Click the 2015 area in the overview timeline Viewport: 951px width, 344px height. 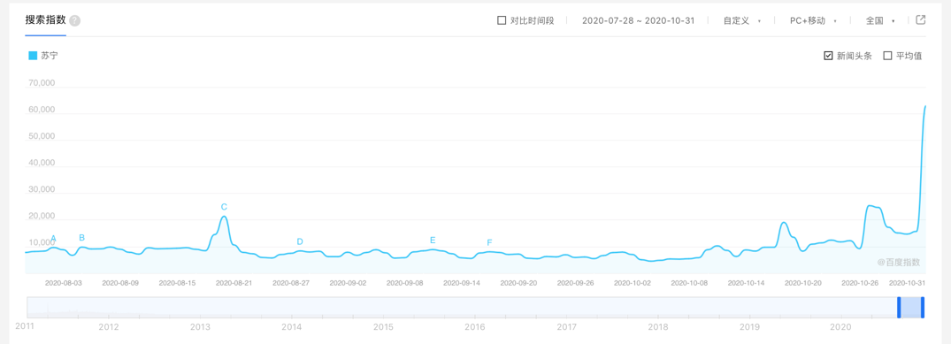click(x=383, y=327)
